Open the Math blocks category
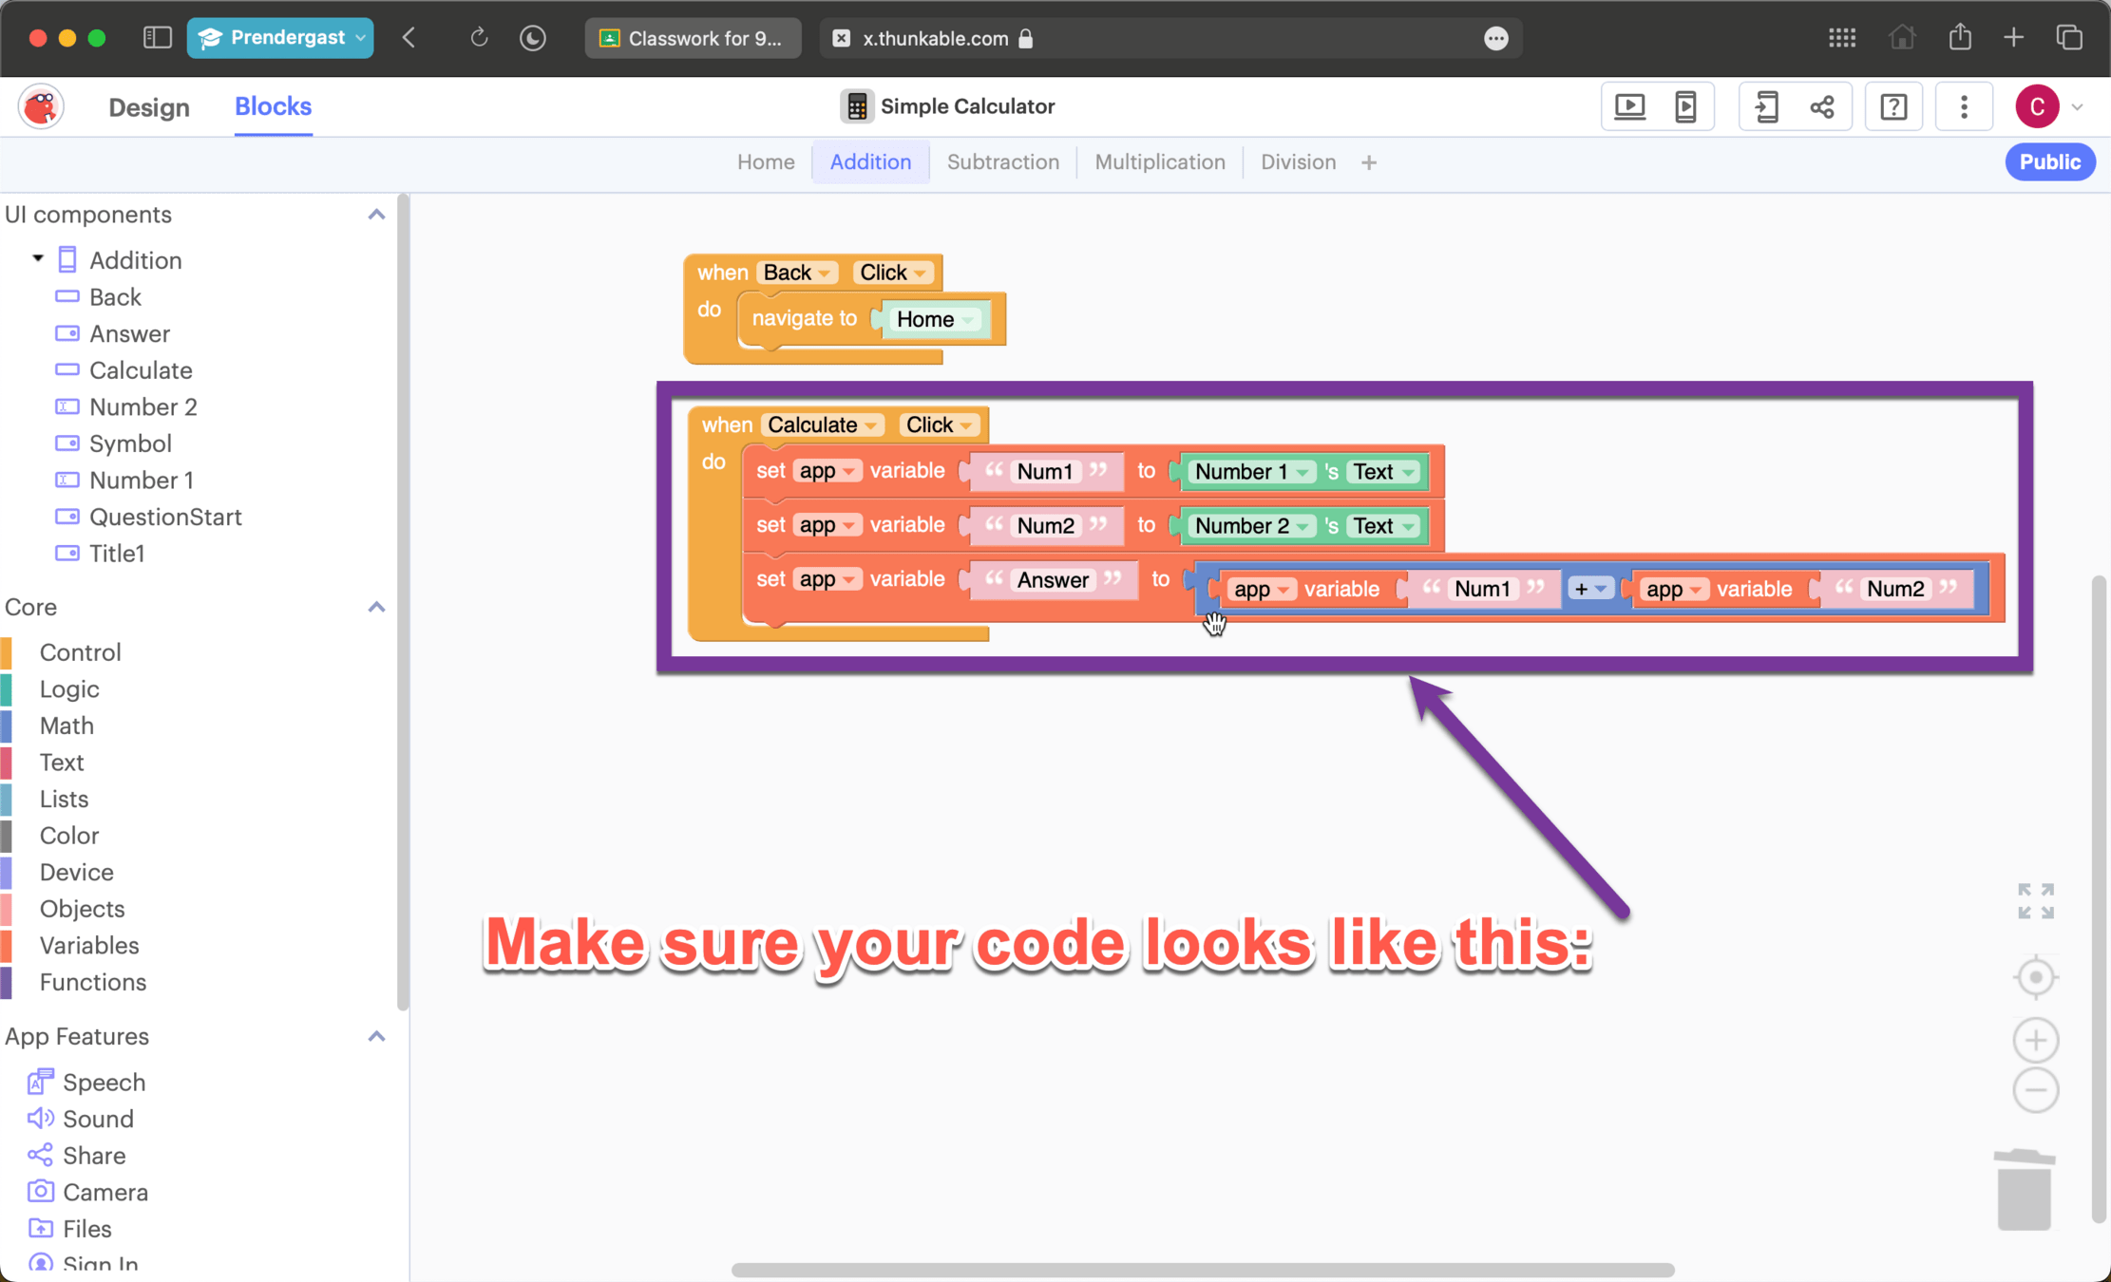Image resolution: width=2111 pixels, height=1282 pixels. click(x=67, y=726)
